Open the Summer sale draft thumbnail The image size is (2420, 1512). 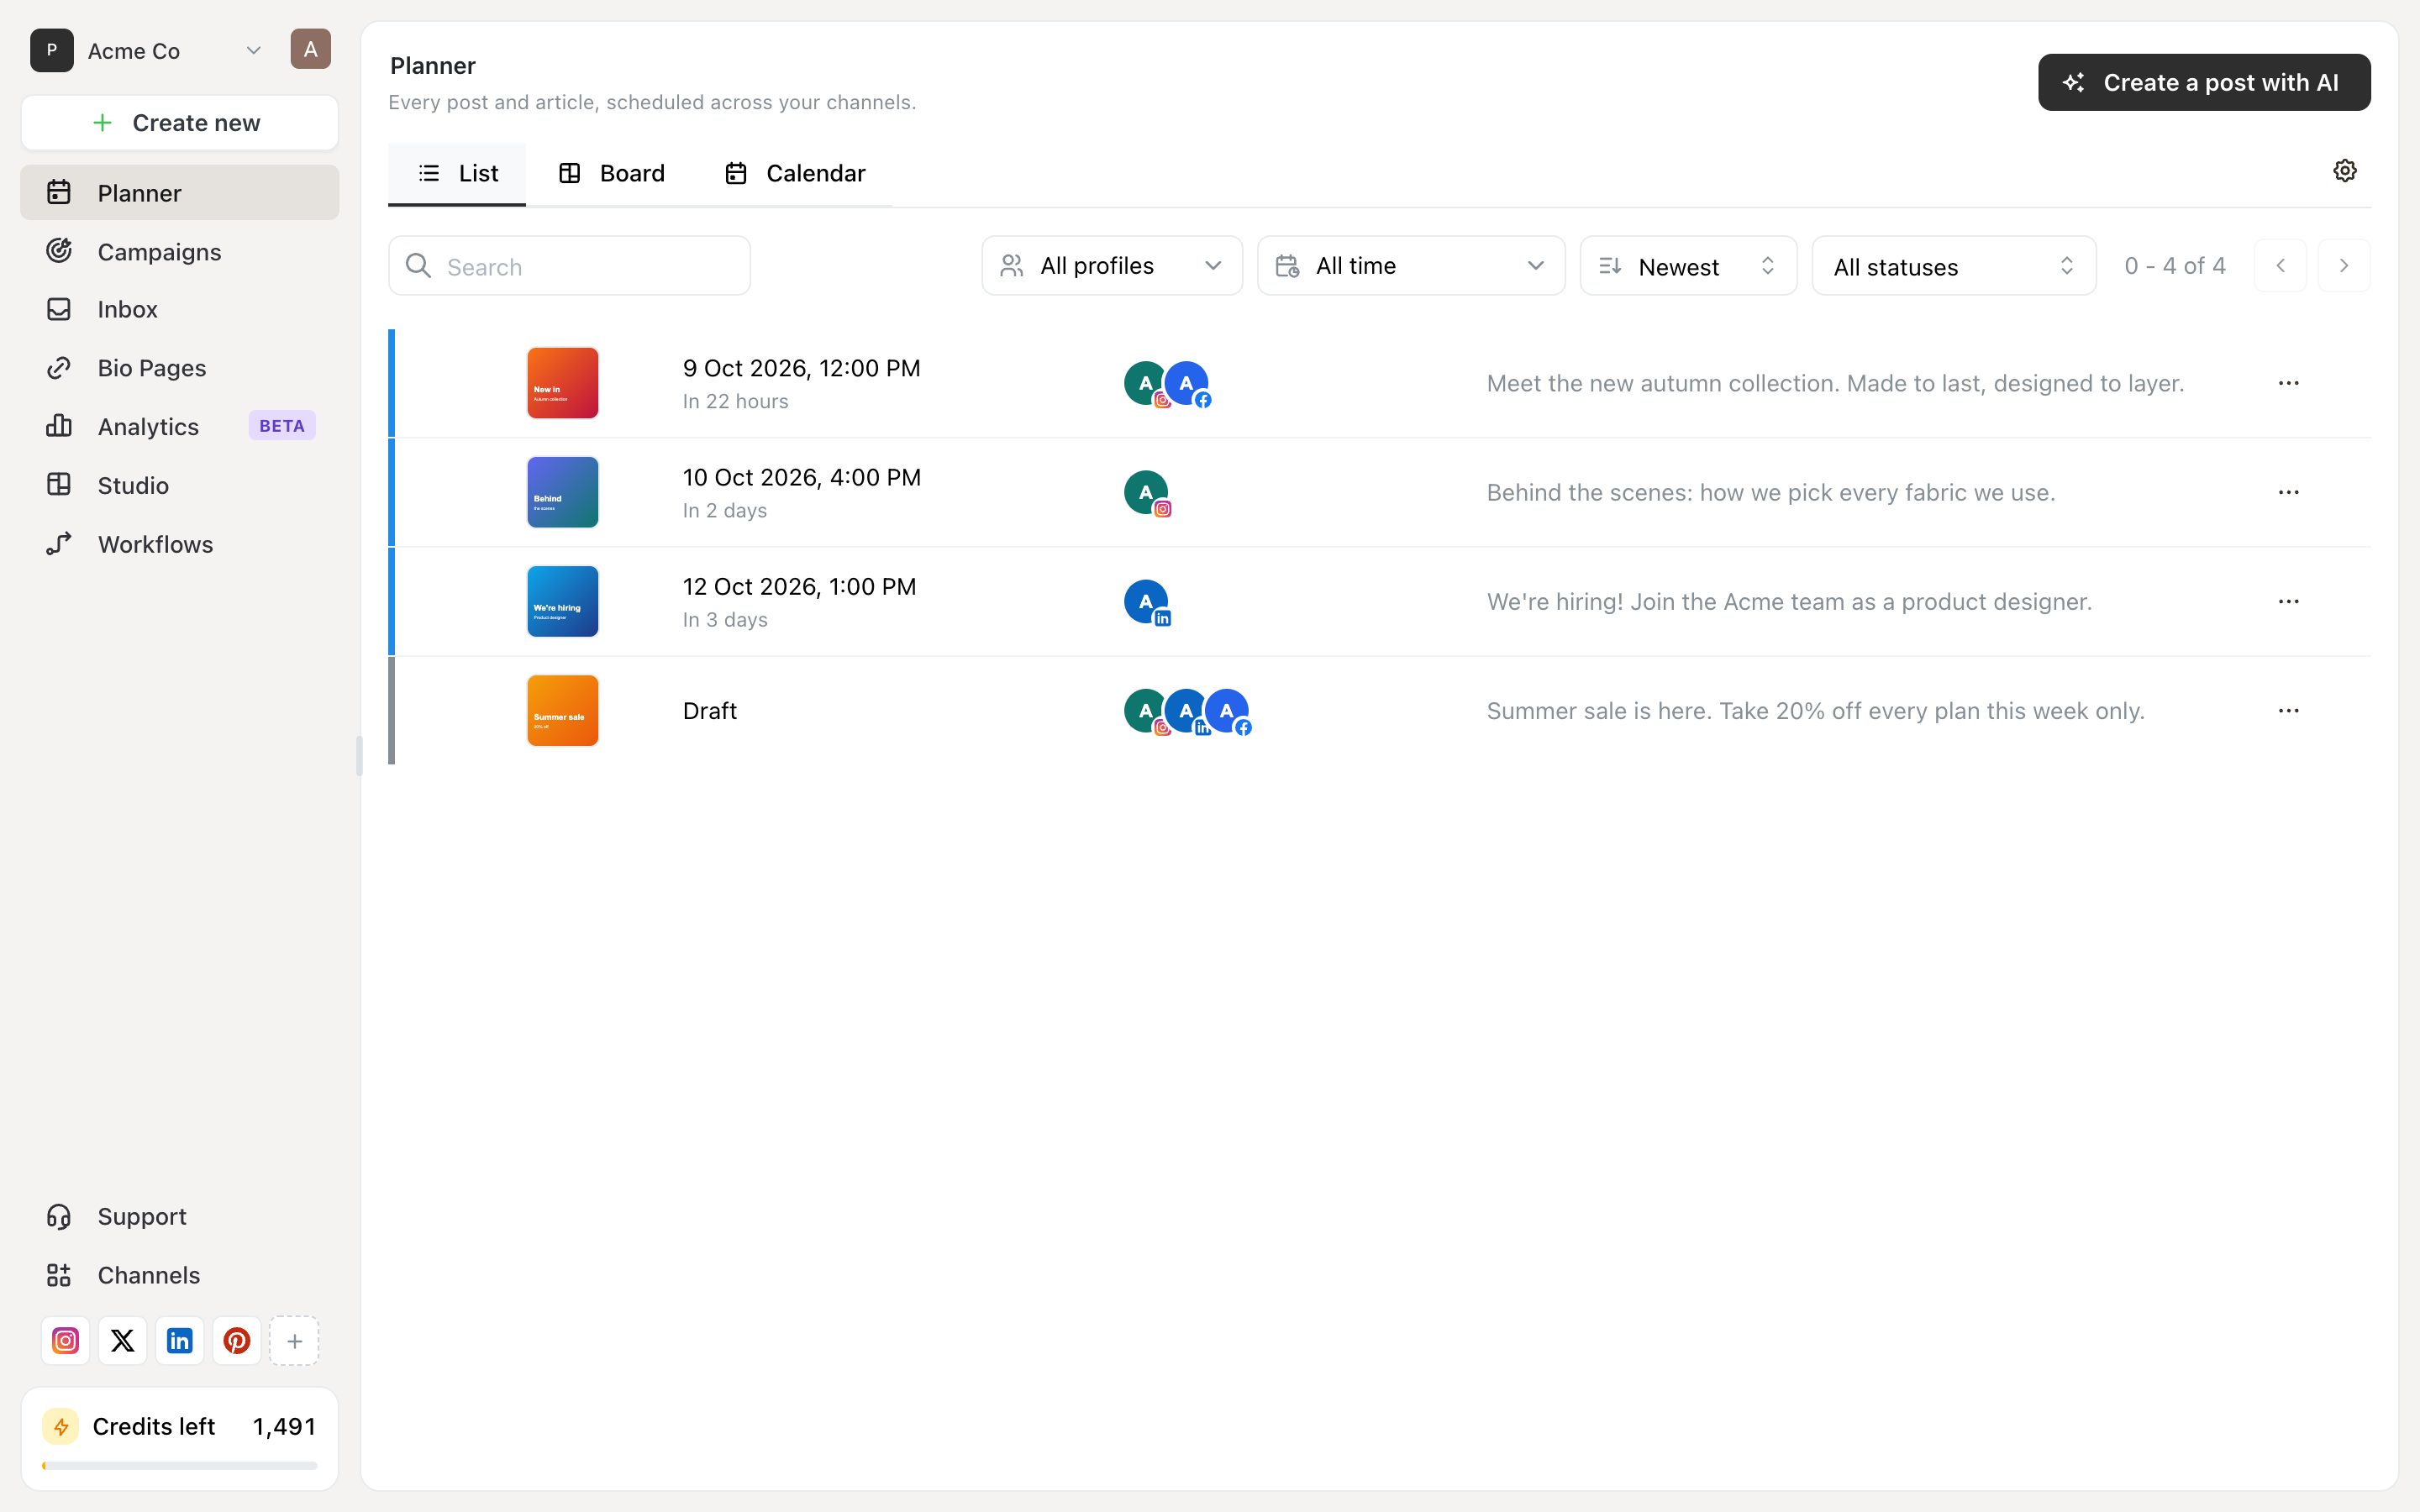click(x=563, y=711)
